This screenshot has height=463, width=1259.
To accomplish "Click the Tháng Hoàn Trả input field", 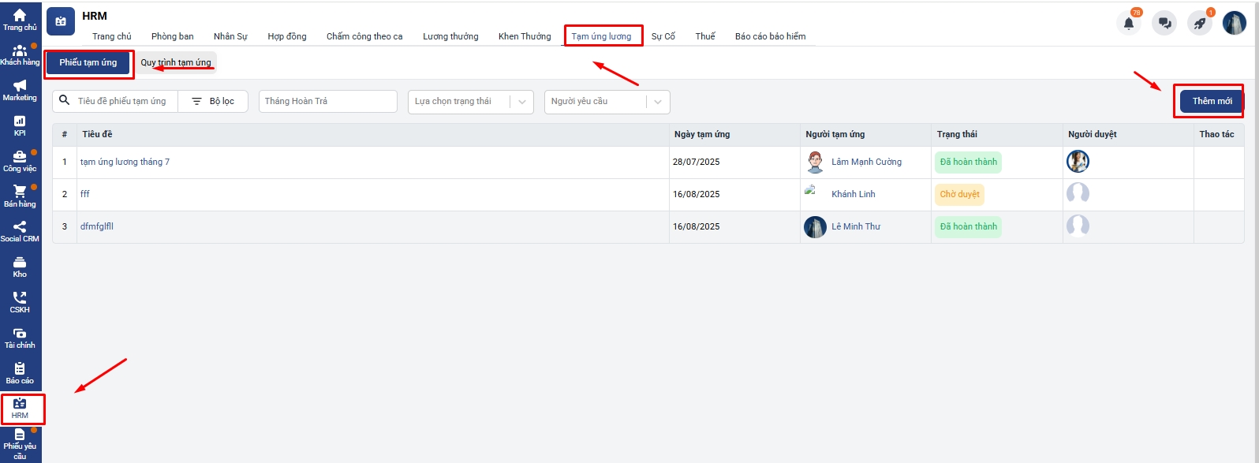I will [x=327, y=102].
